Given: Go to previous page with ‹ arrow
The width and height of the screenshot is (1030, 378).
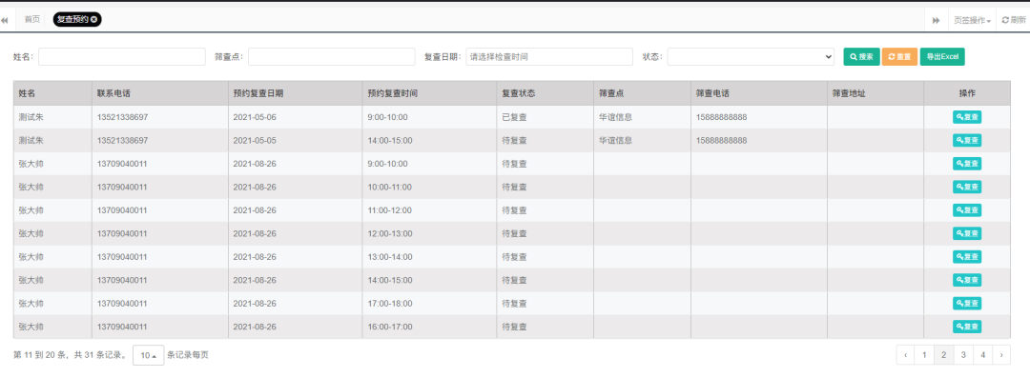Looking at the screenshot, I should (906, 355).
